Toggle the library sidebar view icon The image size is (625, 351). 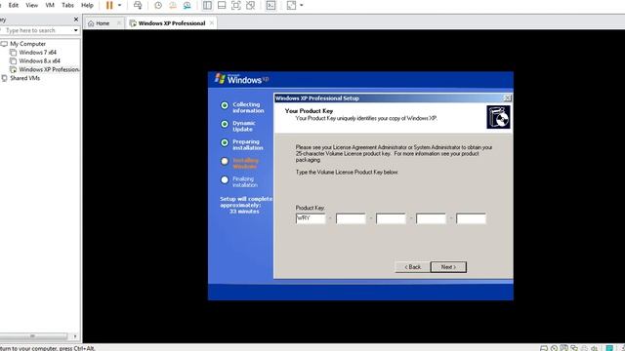(207, 5)
